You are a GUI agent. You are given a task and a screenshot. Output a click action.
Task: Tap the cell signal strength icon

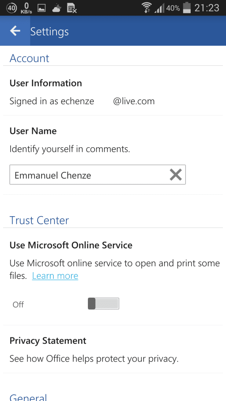coord(159,8)
